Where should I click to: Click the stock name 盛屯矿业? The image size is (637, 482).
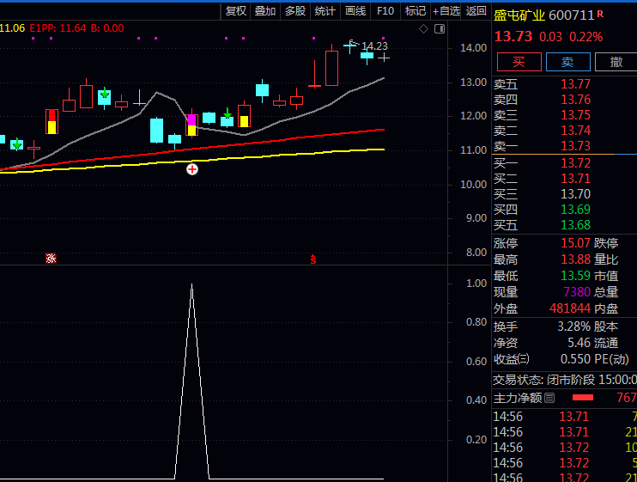(x=519, y=15)
